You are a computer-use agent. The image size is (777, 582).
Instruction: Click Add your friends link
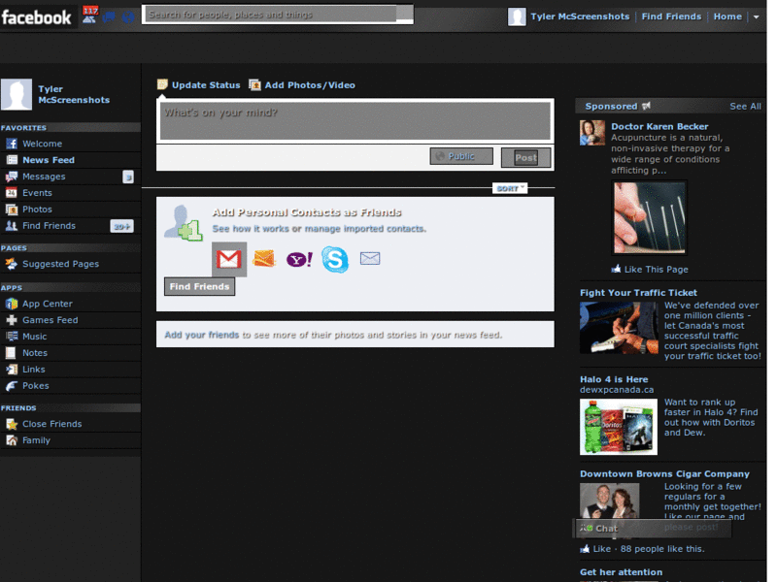[202, 335]
